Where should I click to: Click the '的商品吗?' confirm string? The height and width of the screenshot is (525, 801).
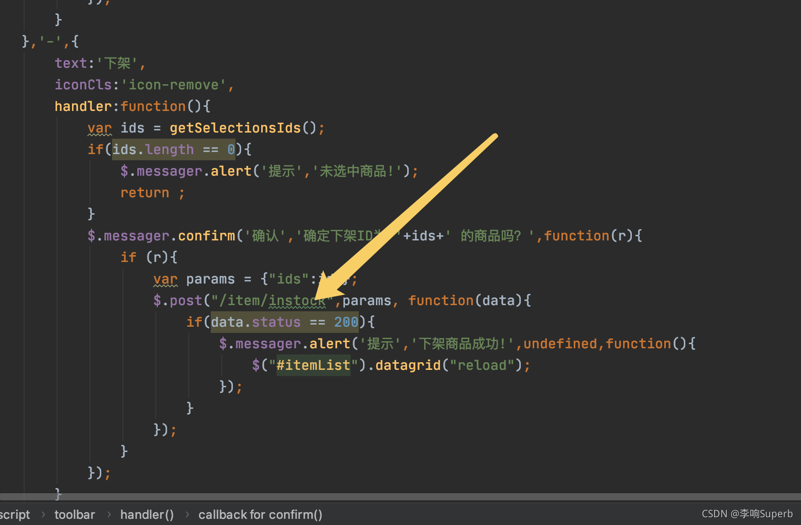(490, 236)
